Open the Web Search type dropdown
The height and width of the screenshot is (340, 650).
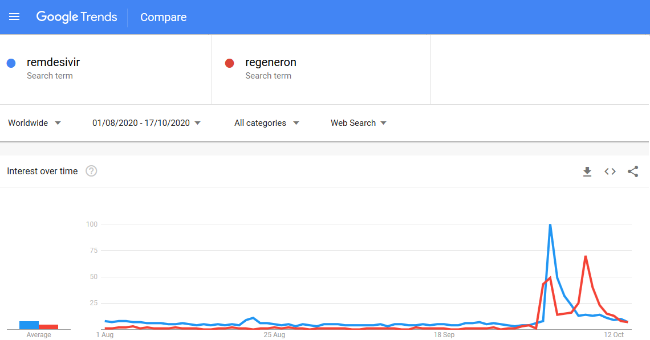tap(358, 123)
